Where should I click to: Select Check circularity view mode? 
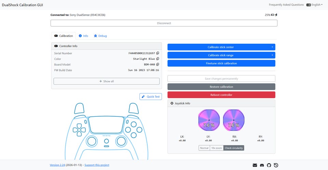tap(234, 148)
